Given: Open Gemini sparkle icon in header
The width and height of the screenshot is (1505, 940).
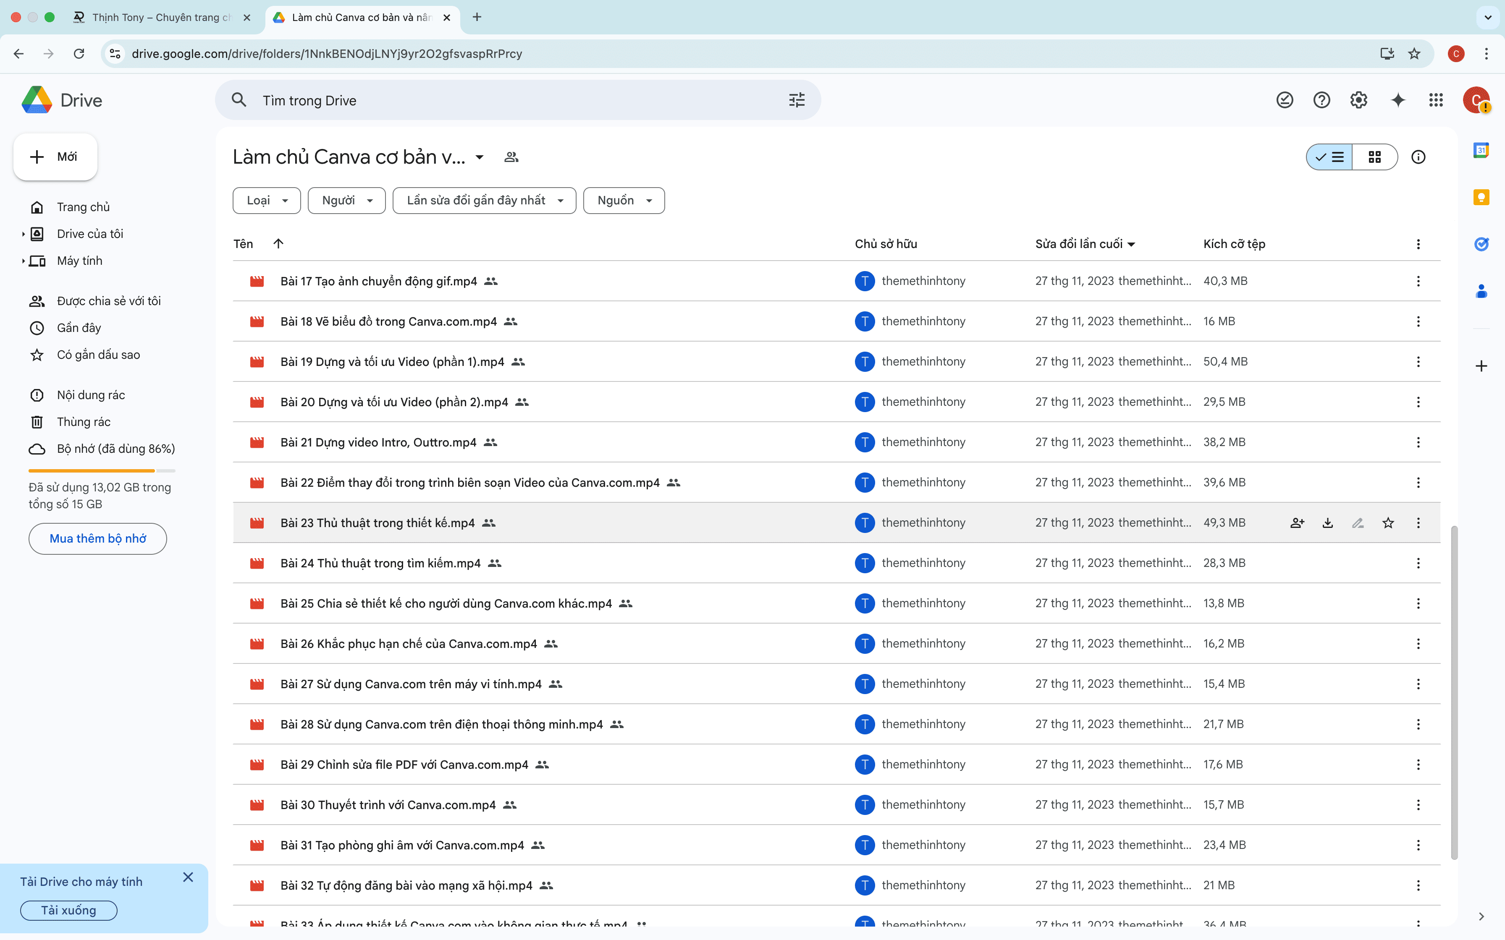Looking at the screenshot, I should (1397, 100).
